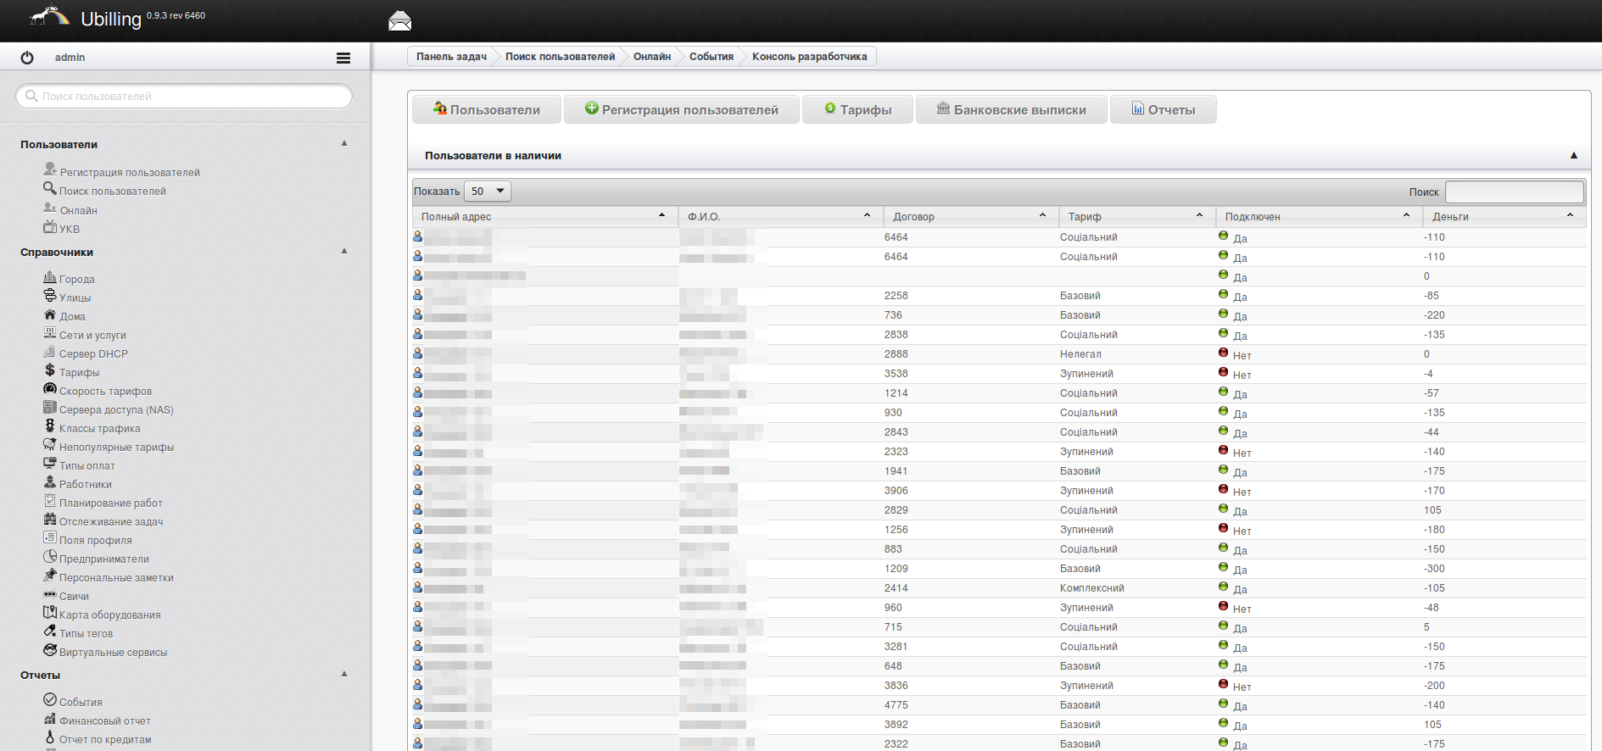Open Сервер DHCP sidebar icon
The image size is (1602, 751).
click(x=50, y=353)
